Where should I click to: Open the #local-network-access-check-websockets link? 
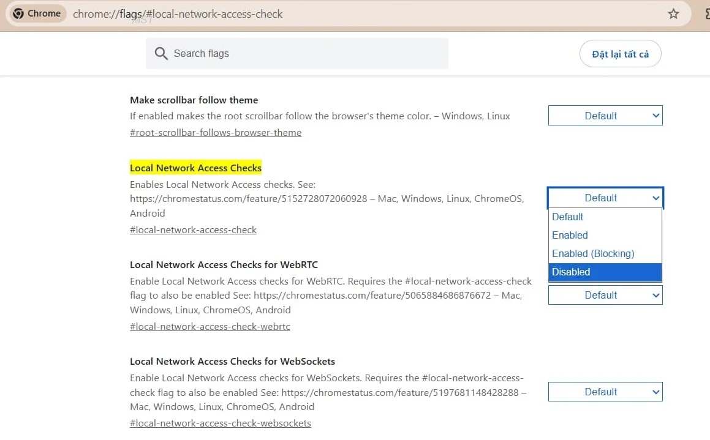click(x=221, y=423)
